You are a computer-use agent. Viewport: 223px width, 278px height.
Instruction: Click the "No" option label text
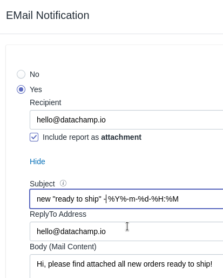pyautogui.click(x=35, y=74)
